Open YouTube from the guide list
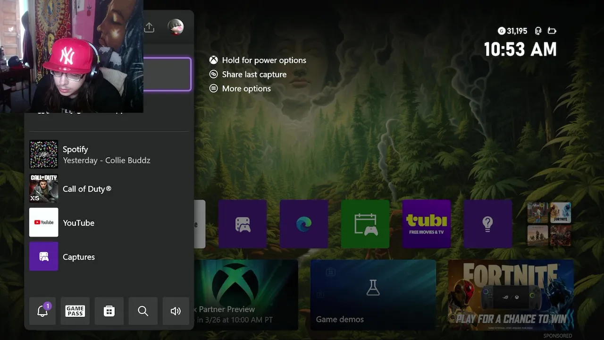This screenshot has width=604, height=340. point(109,222)
